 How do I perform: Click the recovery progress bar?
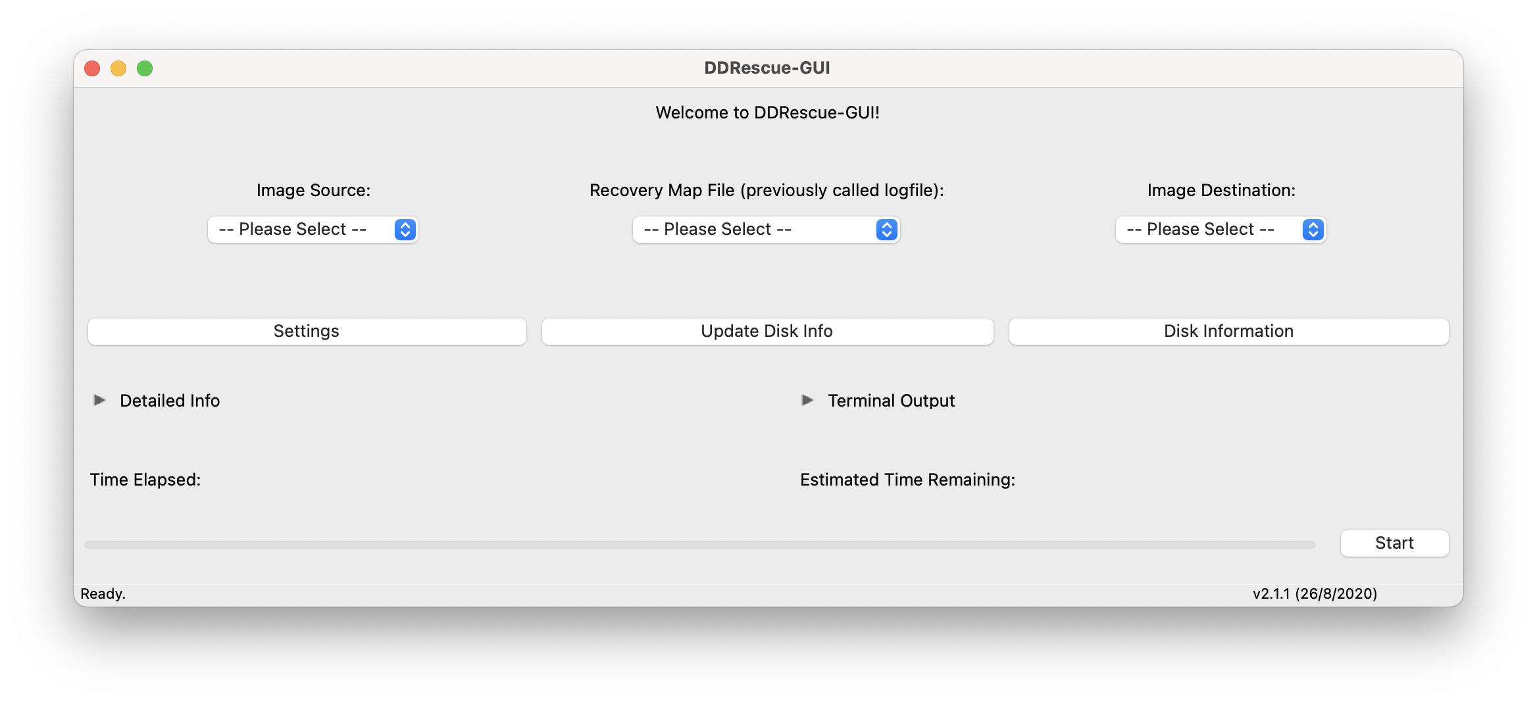699,545
